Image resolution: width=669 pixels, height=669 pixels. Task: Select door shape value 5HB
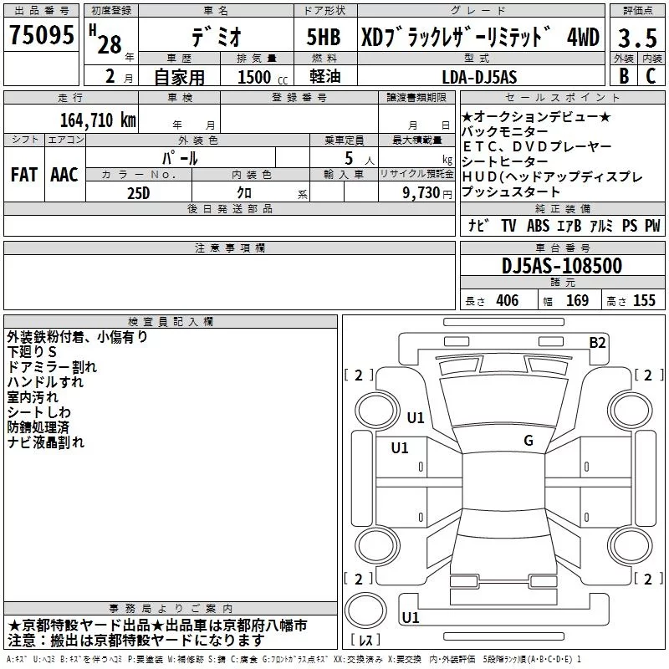(324, 37)
